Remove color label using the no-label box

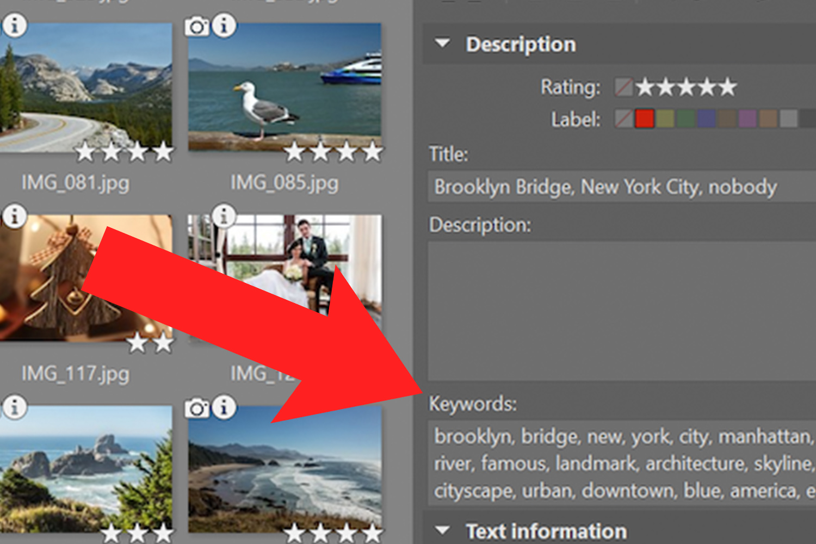[x=623, y=119]
